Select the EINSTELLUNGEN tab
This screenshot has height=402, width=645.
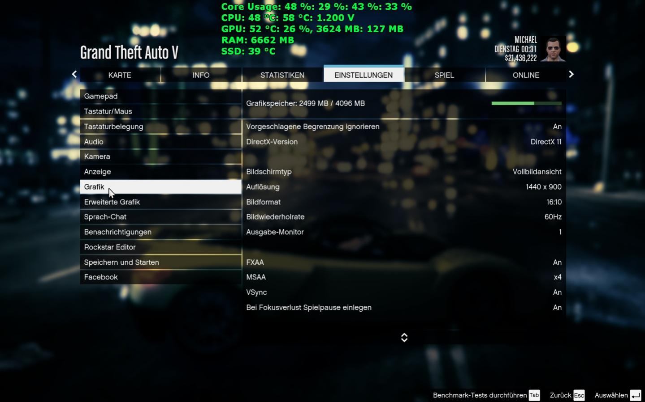coord(364,74)
